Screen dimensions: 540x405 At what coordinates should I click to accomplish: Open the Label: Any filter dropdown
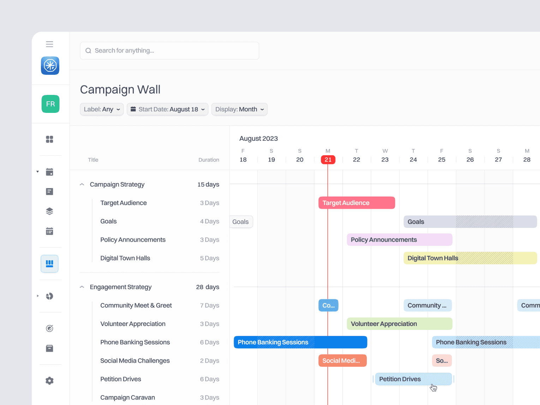click(x=102, y=109)
